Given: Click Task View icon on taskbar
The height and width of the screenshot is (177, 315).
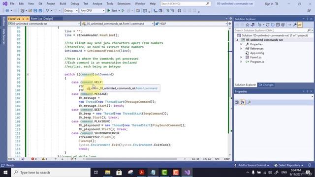Looking at the screenshot, I should click(96, 173).
